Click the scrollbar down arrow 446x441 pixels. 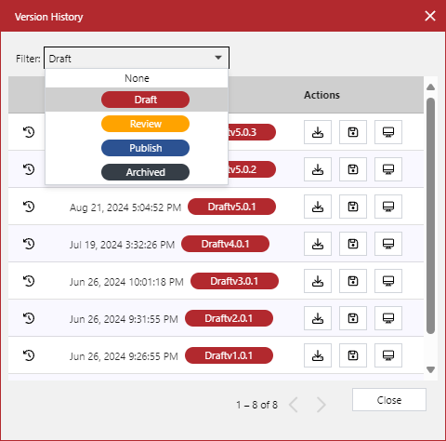tap(430, 369)
